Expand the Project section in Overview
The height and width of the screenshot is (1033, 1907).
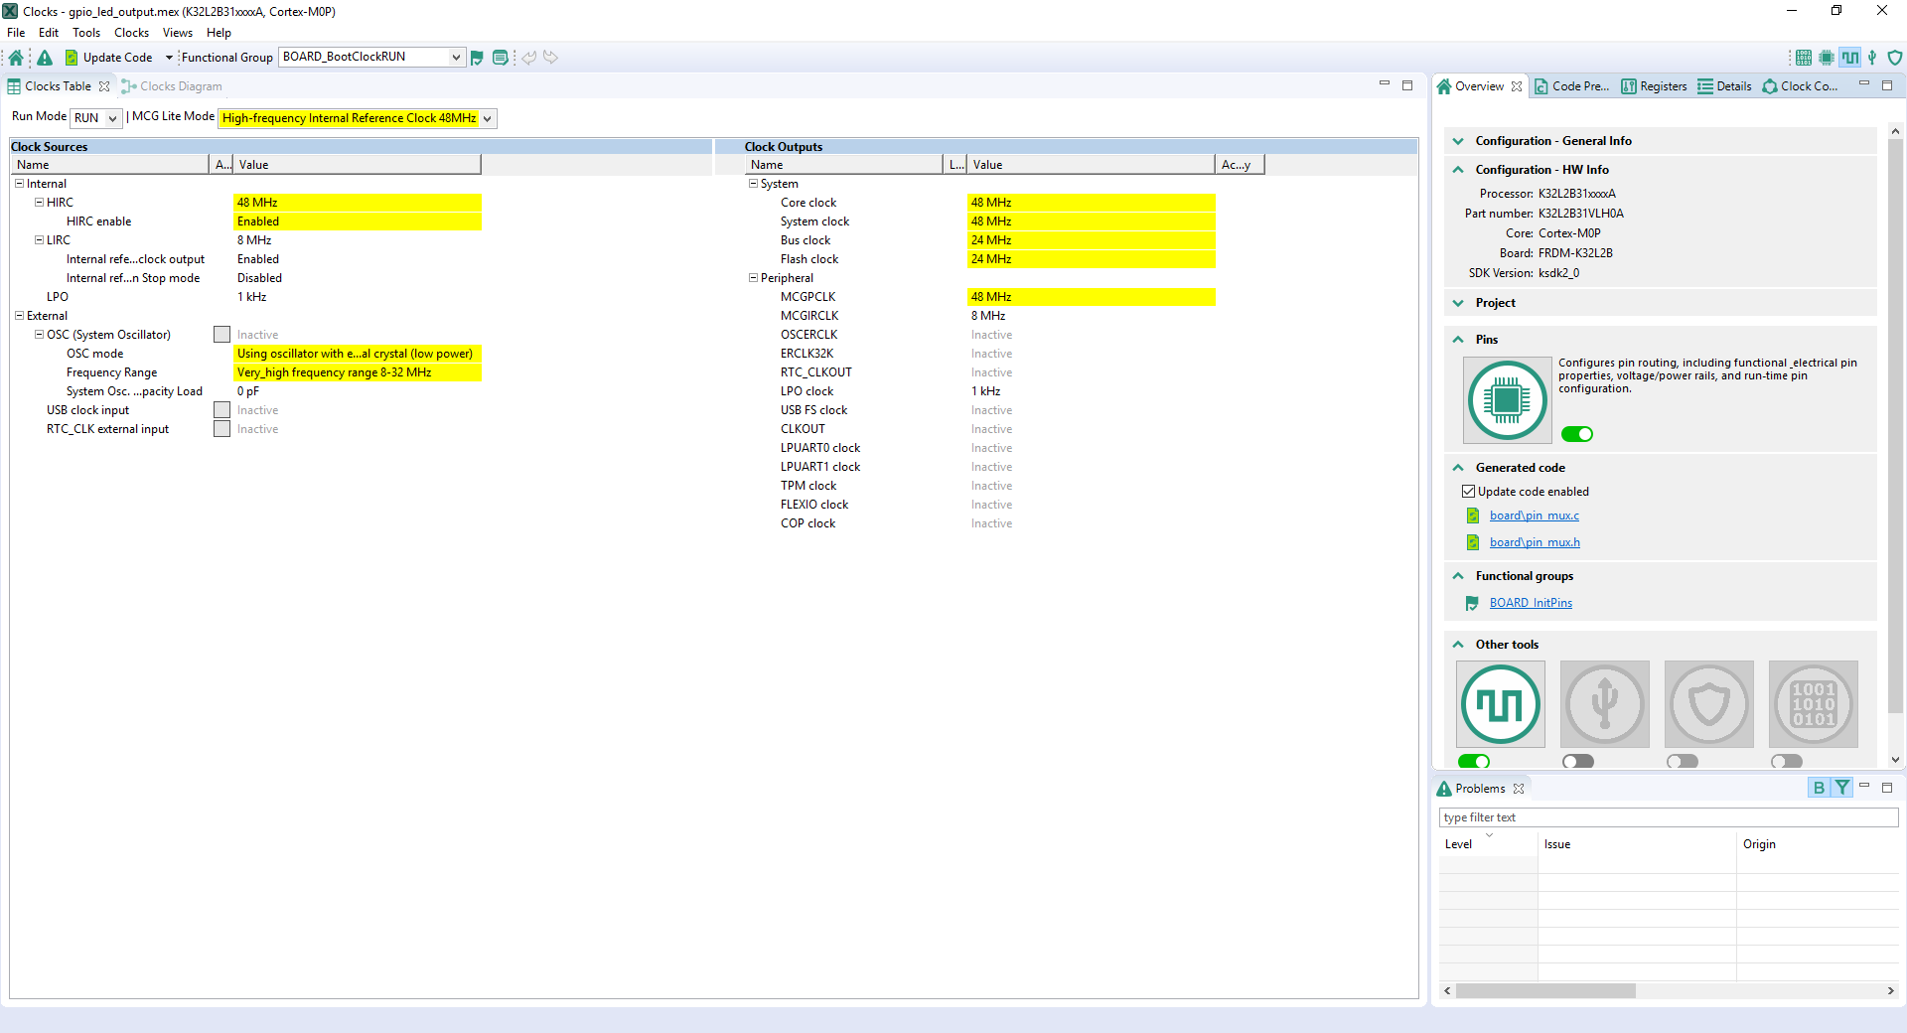(1458, 303)
